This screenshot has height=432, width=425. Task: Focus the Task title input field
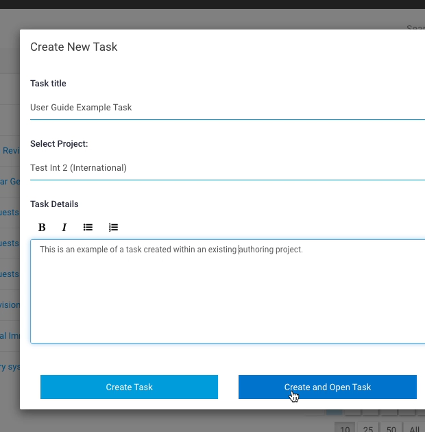click(228, 108)
